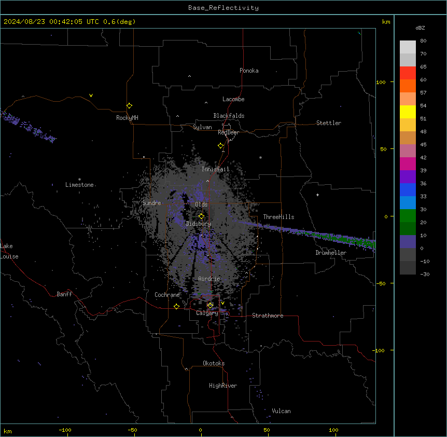Click the Okotoks label
Screen dimensions: 447x437
click(214, 363)
